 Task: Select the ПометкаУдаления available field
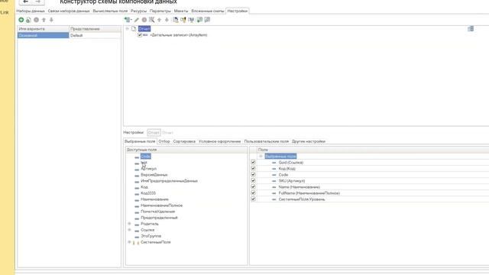tap(158, 212)
